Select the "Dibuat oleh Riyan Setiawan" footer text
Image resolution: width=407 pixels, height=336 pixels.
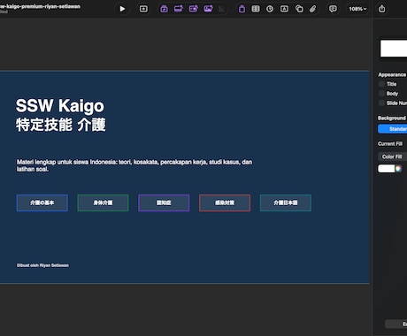[x=42, y=265]
